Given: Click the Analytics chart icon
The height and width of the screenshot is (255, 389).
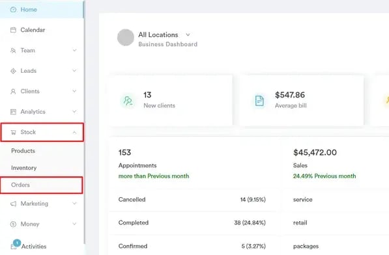Looking at the screenshot, I should (x=13, y=112).
